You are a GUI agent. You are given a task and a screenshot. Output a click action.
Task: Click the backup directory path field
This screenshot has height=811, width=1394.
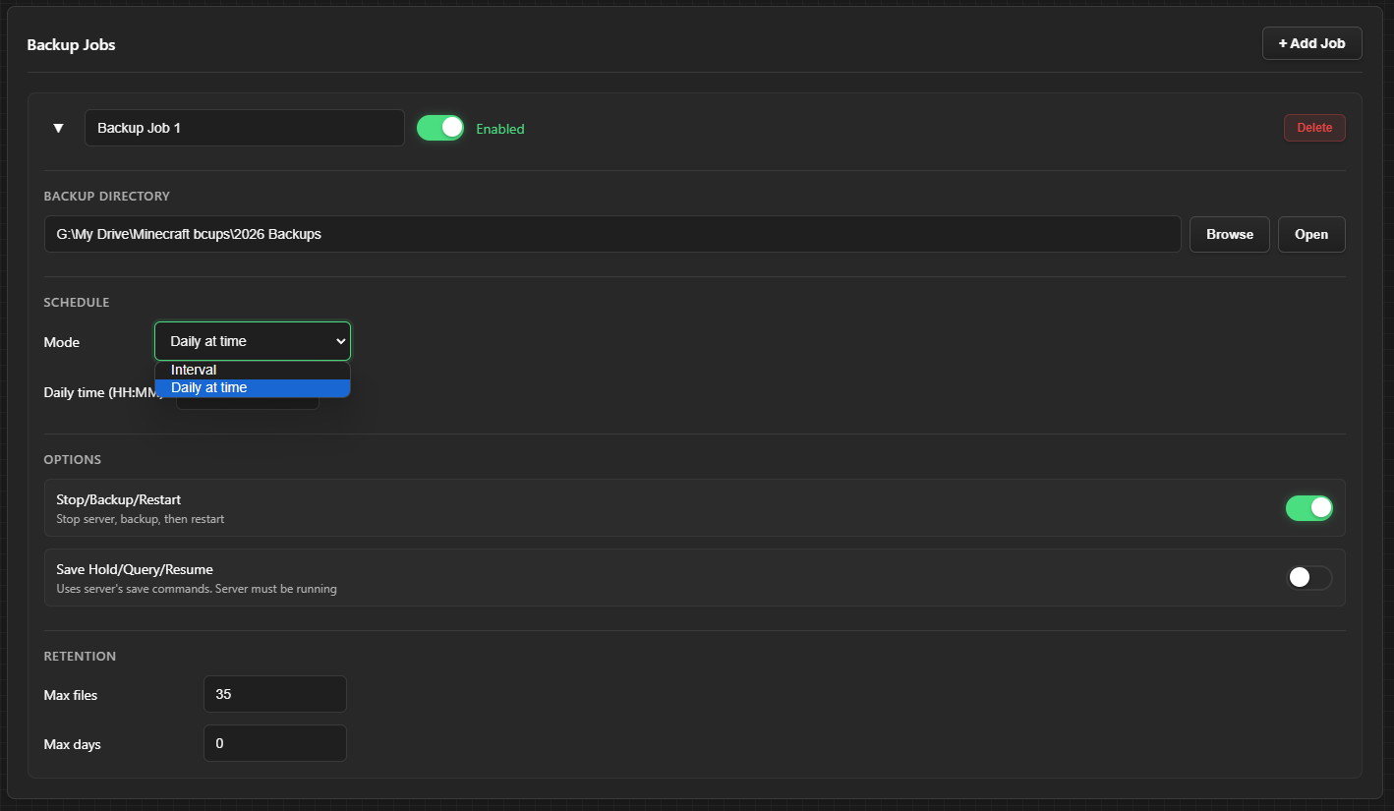coord(611,234)
